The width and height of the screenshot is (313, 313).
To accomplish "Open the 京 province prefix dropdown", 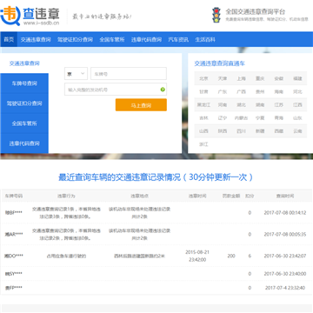I will coord(76,74).
